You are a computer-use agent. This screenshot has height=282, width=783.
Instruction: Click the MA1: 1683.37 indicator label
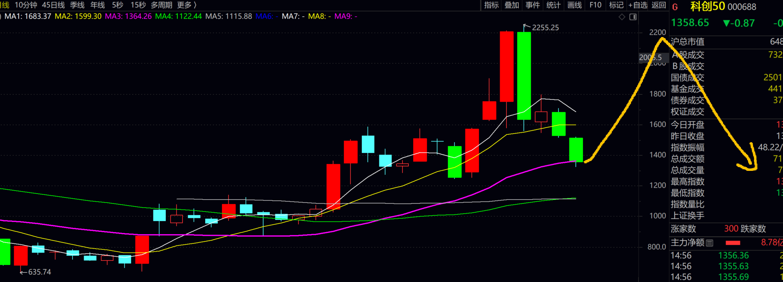28,16
